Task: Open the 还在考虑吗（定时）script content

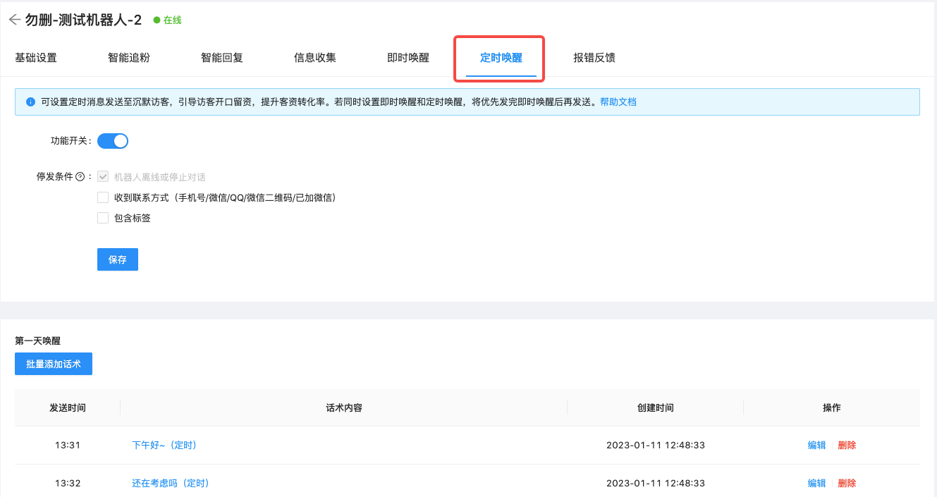Action: pos(171,484)
